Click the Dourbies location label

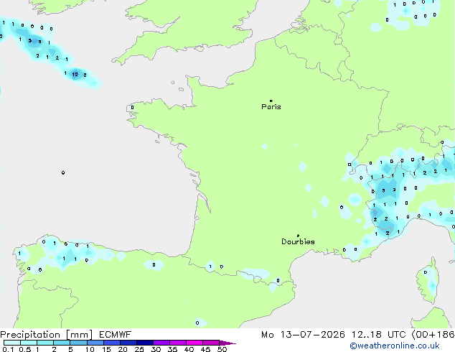coord(298,241)
